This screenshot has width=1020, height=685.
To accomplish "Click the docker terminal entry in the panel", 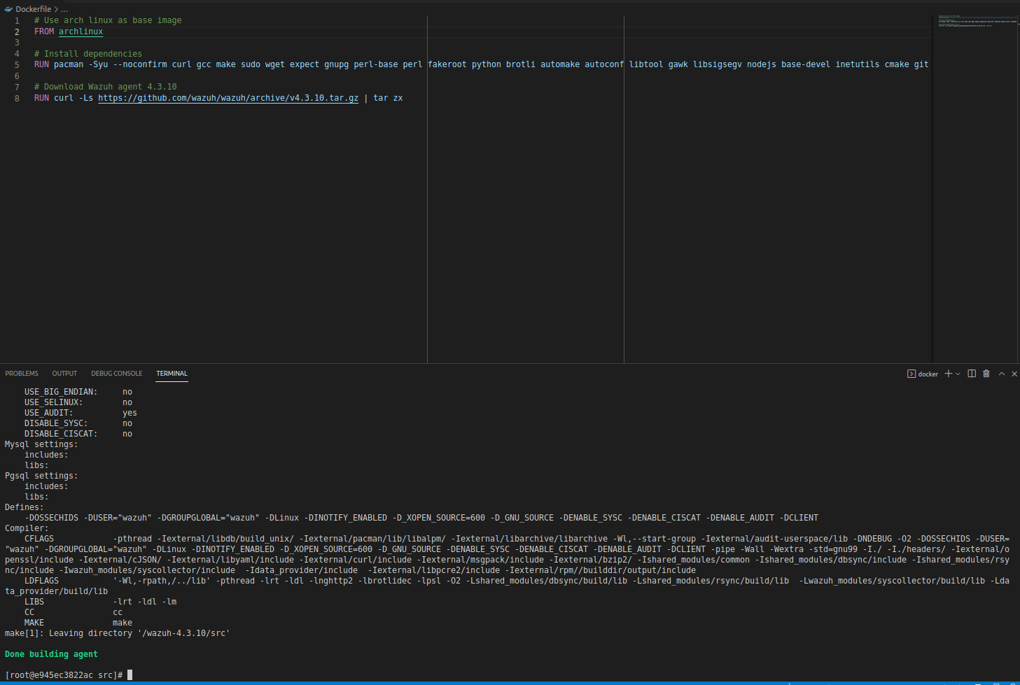I will (927, 373).
